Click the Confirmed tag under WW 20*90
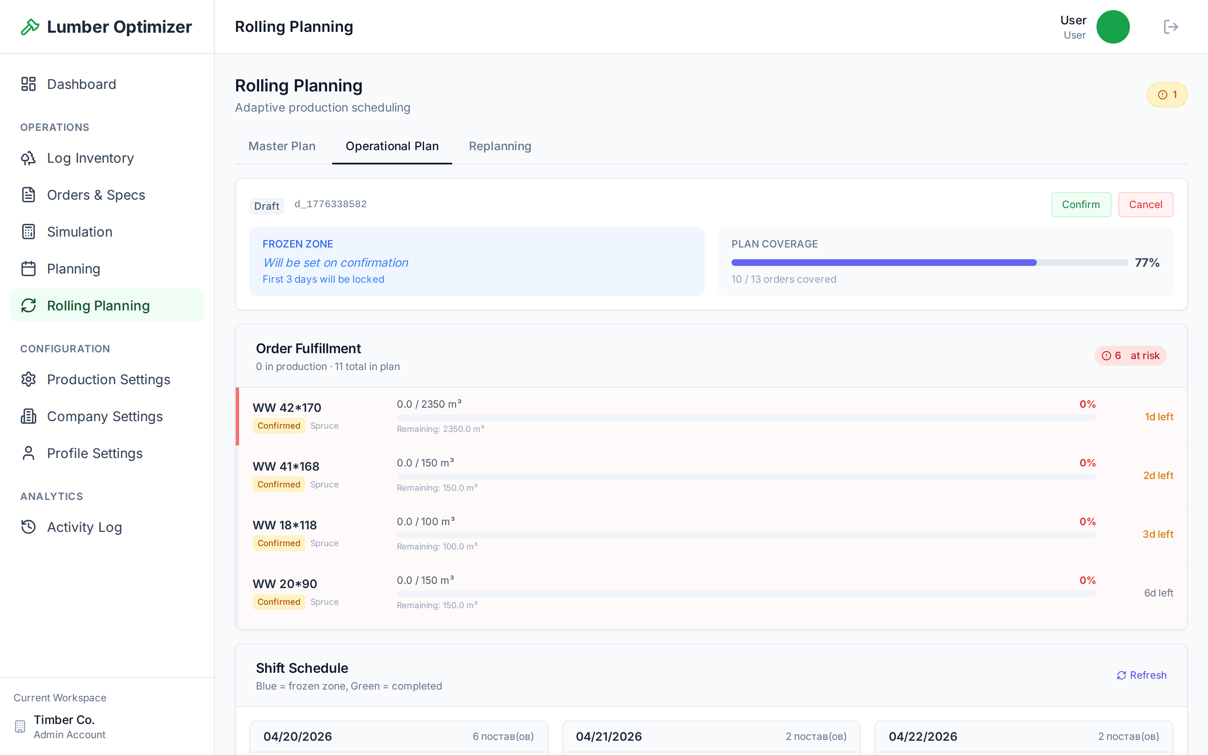 click(x=279, y=602)
